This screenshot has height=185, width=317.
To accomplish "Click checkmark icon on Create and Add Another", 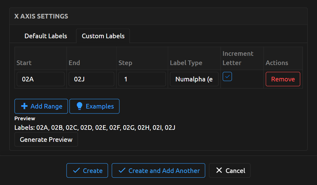I will [122, 171].
